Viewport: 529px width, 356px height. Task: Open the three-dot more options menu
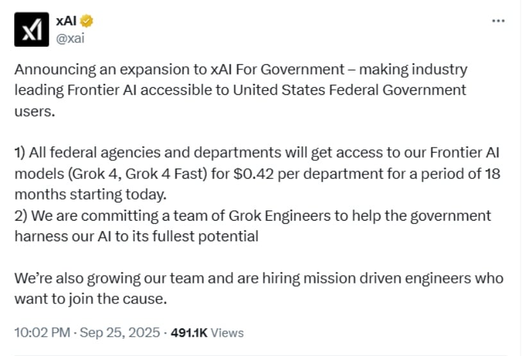(498, 21)
